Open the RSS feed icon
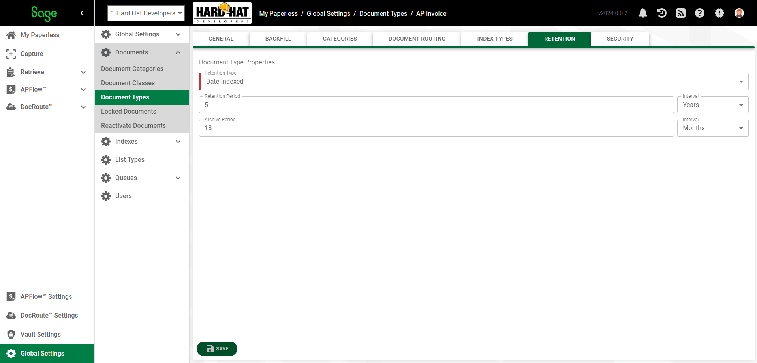 pos(681,13)
